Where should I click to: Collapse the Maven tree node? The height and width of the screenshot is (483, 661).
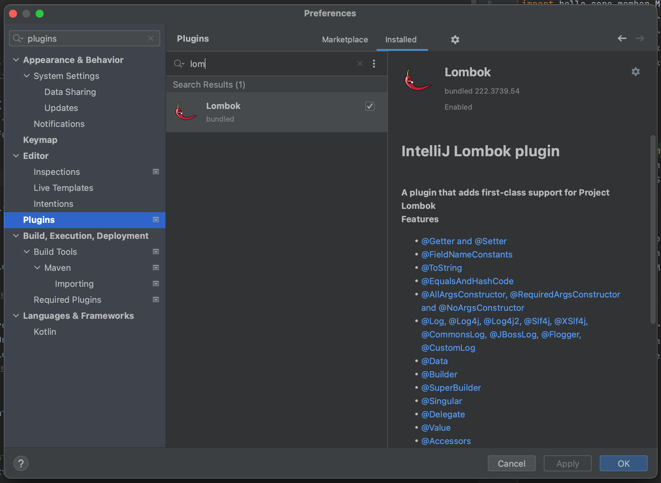(x=37, y=268)
